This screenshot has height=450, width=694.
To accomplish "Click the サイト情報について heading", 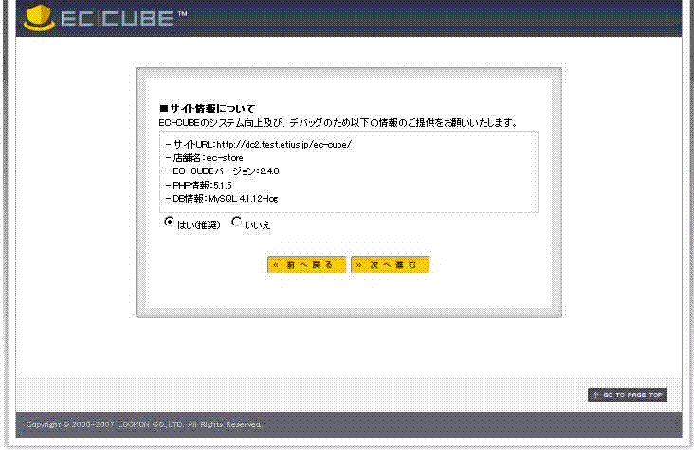I will pyautogui.click(x=207, y=108).
